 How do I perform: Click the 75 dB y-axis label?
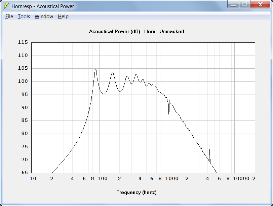point(25,146)
